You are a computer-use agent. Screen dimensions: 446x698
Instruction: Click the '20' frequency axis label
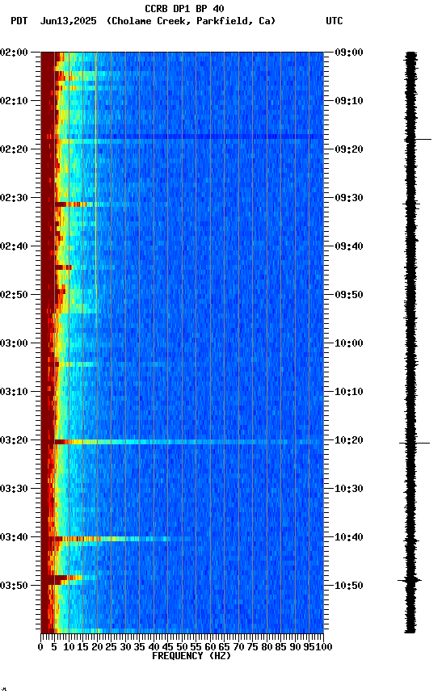pos(97,648)
